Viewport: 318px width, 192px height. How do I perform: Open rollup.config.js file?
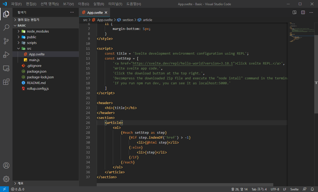(46, 88)
